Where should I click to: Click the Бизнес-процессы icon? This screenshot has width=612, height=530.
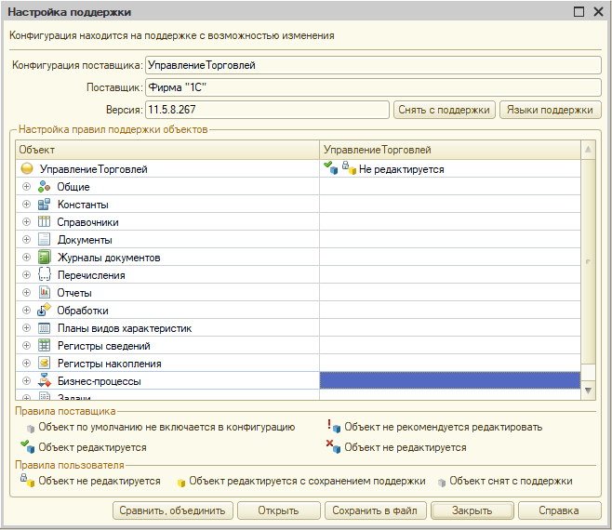pyautogui.click(x=44, y=380)
